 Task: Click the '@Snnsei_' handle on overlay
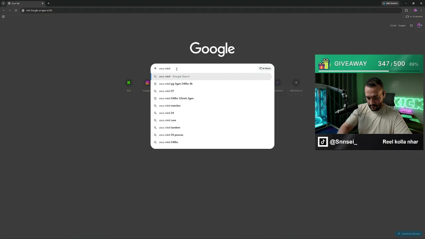(x=343, y=142)
